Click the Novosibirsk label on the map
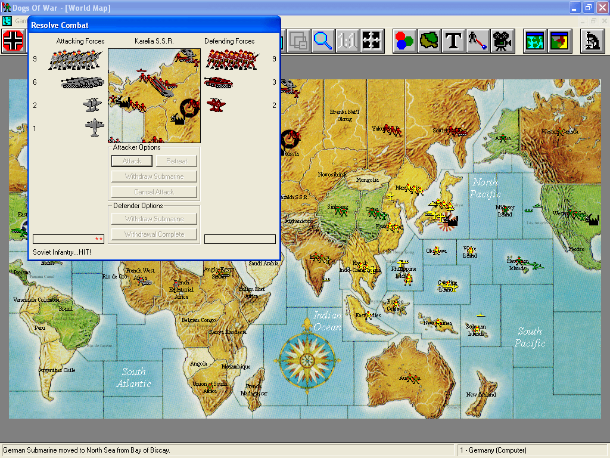The image size is (610, 458). (332, 175)
